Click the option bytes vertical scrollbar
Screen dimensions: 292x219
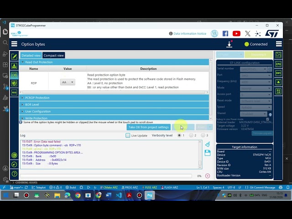[211, 89]
